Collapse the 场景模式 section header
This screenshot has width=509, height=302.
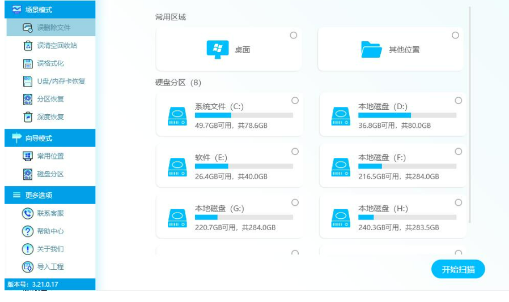[50, 10]
